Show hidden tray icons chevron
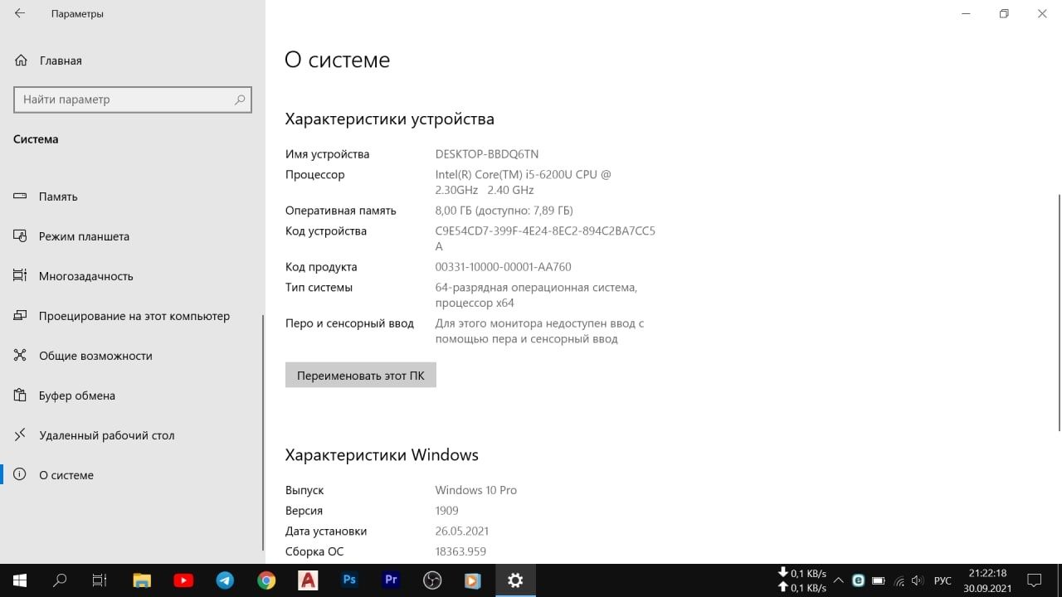The width and height of the screenshot is (1062, 597). (x=839, y=580)
